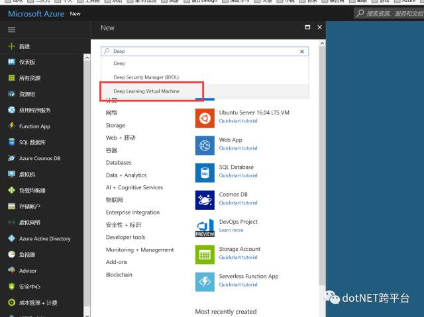Screen dimensions: 424x317
Task: Click the green plus New icon
Action: tap(11, 46)
